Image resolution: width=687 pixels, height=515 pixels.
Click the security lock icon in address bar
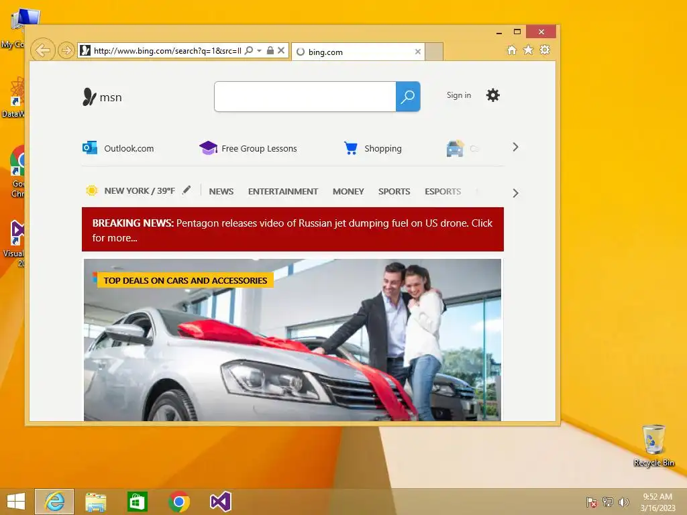click(x=270, y=50)
